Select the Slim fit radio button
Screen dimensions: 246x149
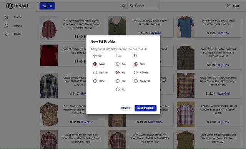[x=136, y=64]
